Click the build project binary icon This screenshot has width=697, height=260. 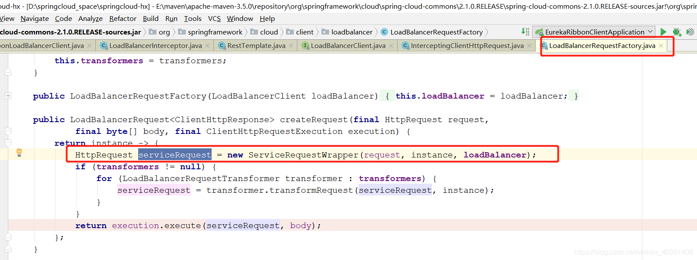pyautogui.click(x=525, y=31)
